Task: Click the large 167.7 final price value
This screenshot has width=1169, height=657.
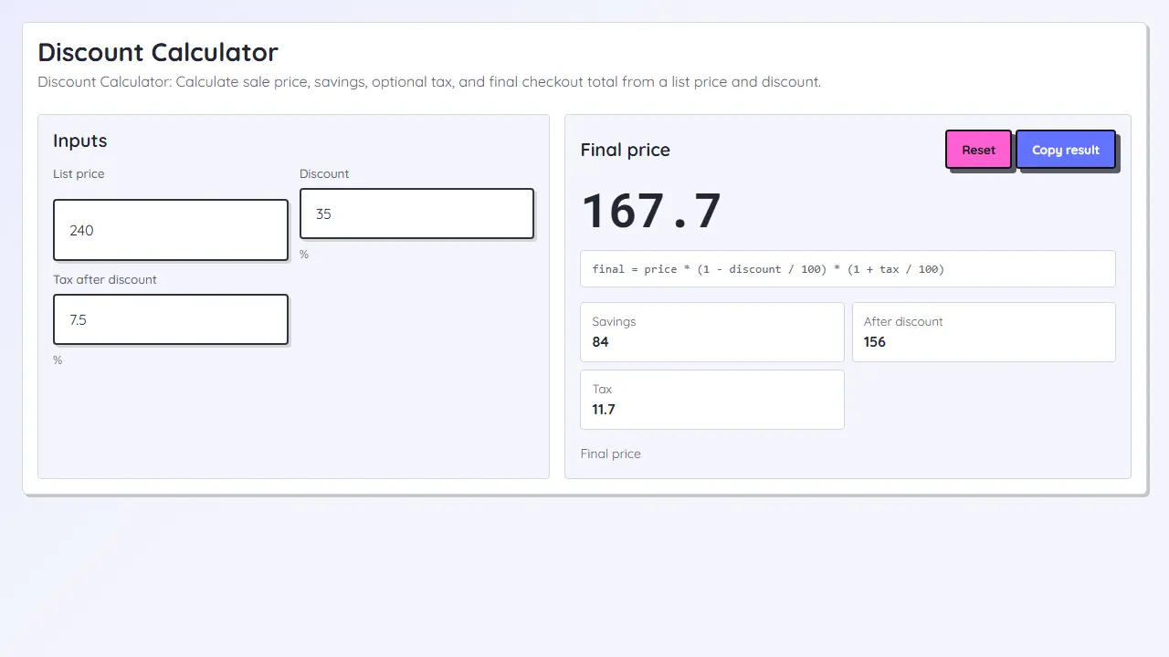Action: pyautogui.click(x=651, y=211)
